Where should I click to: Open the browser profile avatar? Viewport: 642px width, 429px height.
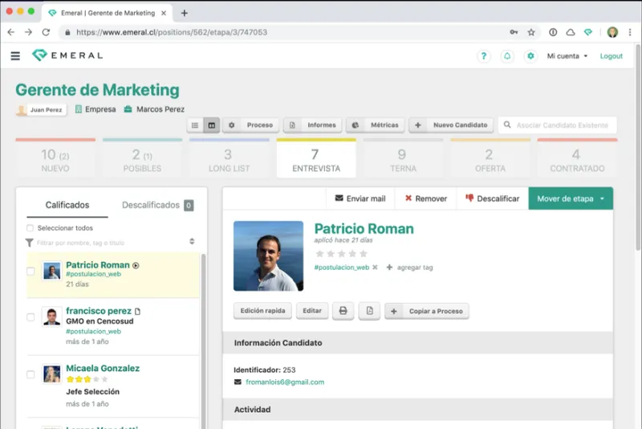click(612, 32)
